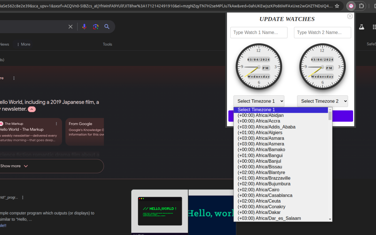Open the browser Extensions puzzle icon
376x235 pixels.
point(362,6)
